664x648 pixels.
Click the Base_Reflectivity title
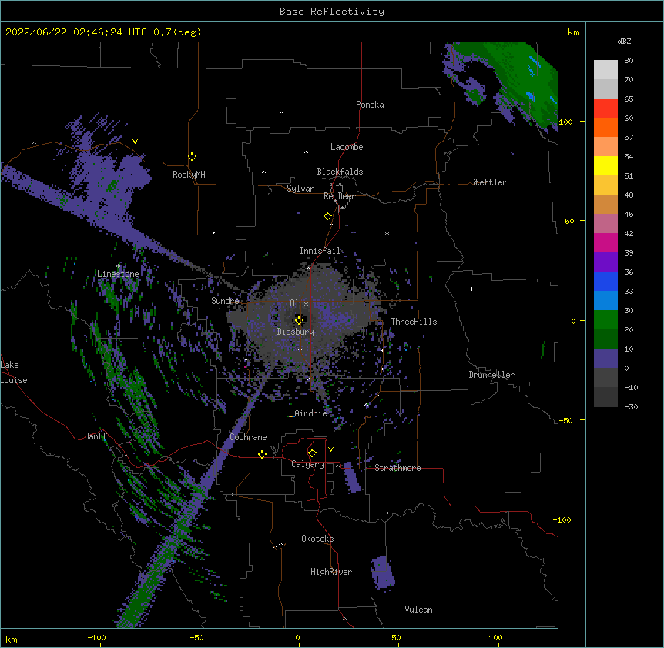point(332,12)
